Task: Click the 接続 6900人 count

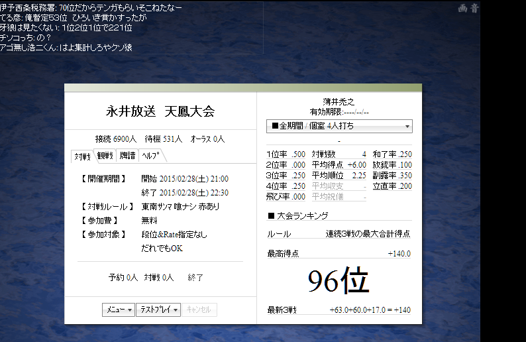Action: [116, 139]
